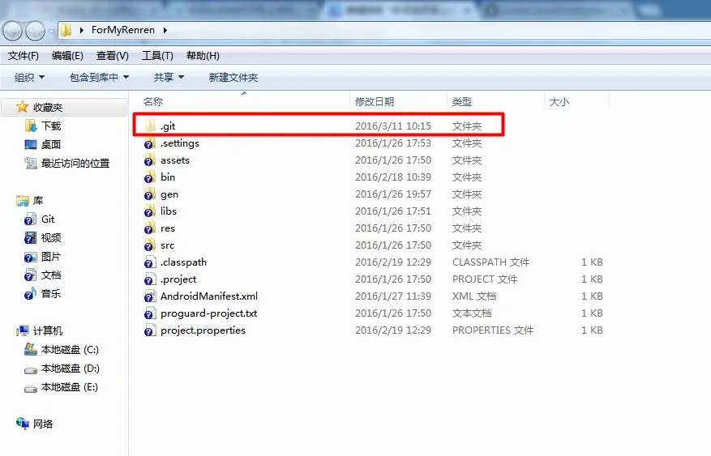
Task: Sort by the 名称 column header
Action: [153, 101]
